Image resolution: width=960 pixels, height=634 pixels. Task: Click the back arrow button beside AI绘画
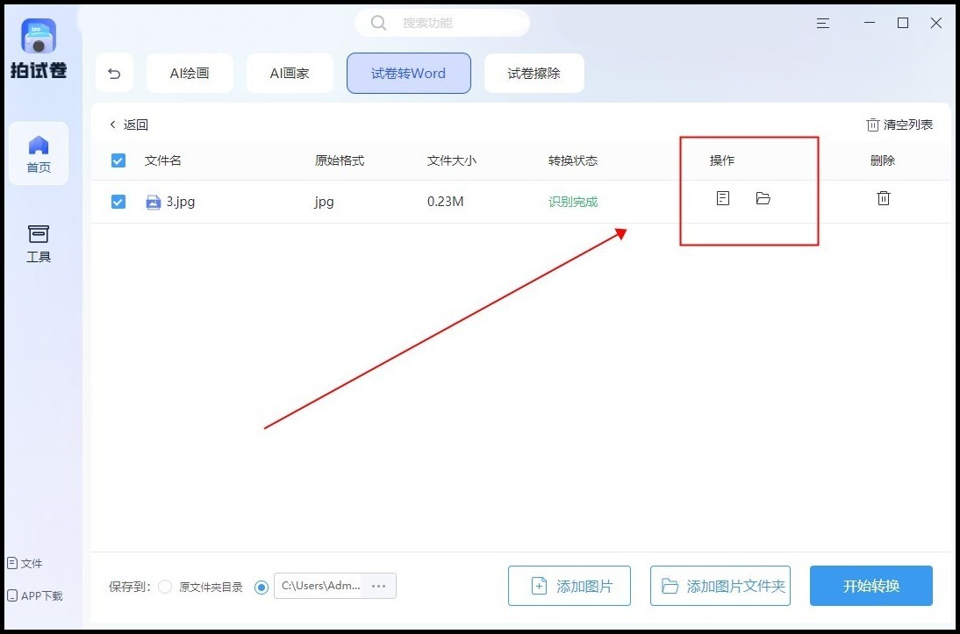pos(114,74)
